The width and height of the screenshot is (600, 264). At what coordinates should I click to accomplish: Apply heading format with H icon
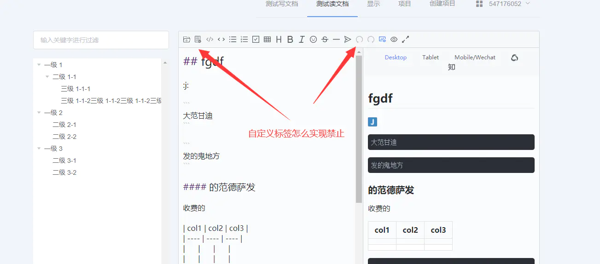[279, 40]
